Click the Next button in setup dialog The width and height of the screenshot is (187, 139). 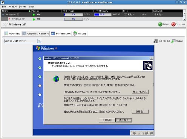tap(124, 120)
